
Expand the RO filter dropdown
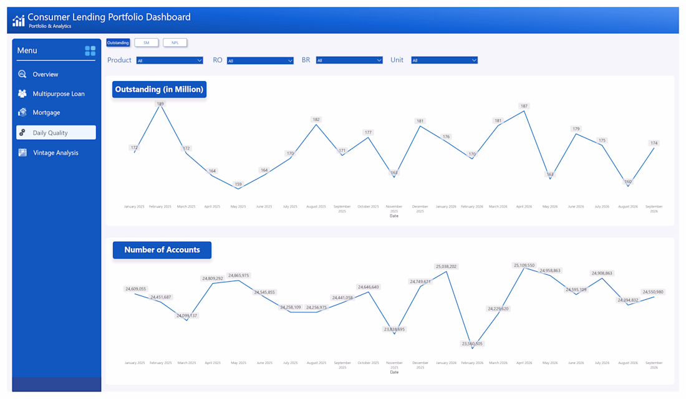coord(260,60)
